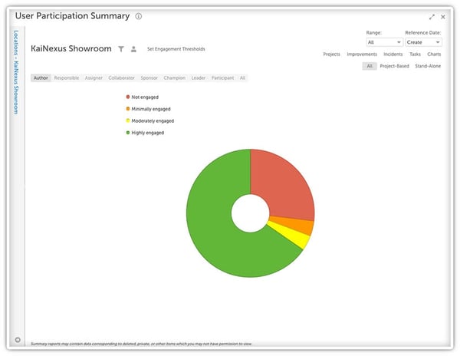The height and width of the screenshot is (356, 460).
Task: Toggle the Highly engaged legend entry
Action: pyautogui.click(x=145, y=133)
